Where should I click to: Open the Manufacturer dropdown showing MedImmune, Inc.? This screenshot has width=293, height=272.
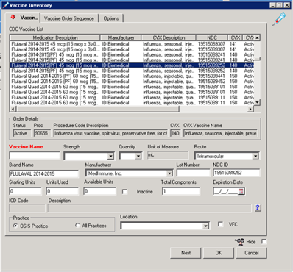pos(169,173)
